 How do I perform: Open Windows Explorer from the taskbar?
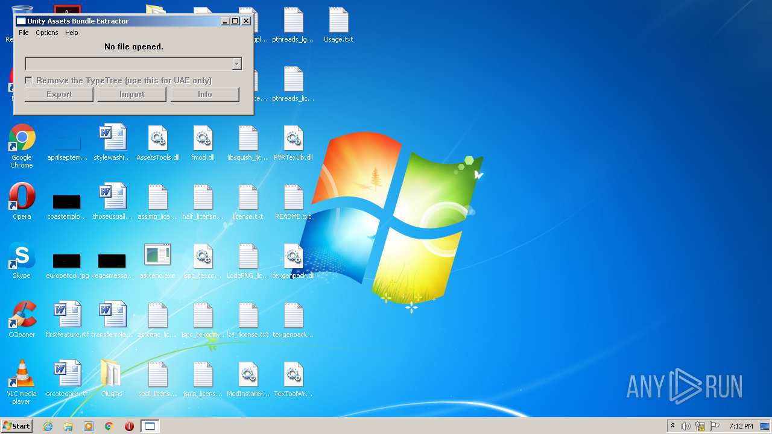[68, 426]
